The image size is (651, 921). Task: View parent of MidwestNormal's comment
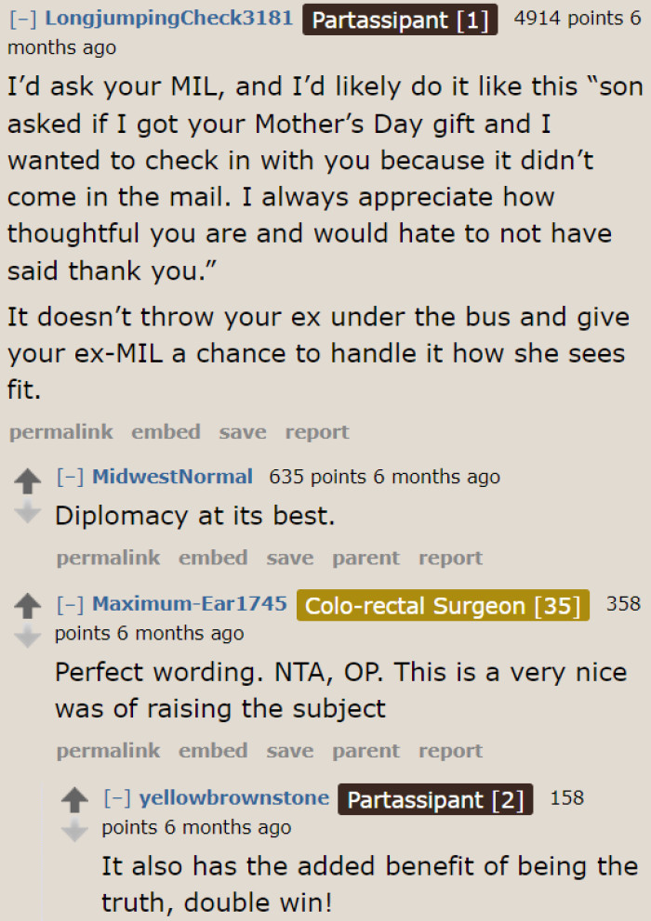coord(365,557)
